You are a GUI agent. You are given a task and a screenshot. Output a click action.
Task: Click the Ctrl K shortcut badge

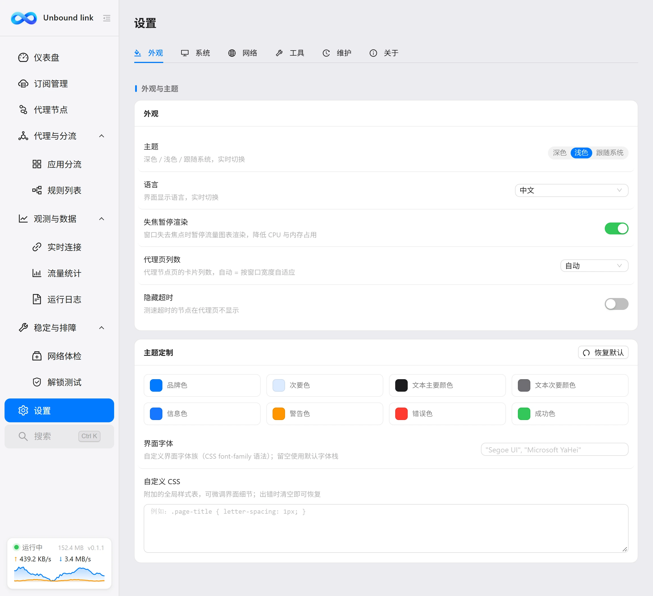coord(89,436)
